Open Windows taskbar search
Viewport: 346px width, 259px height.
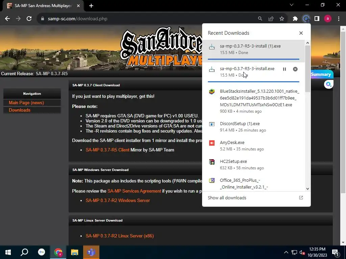tap(24, 252)
